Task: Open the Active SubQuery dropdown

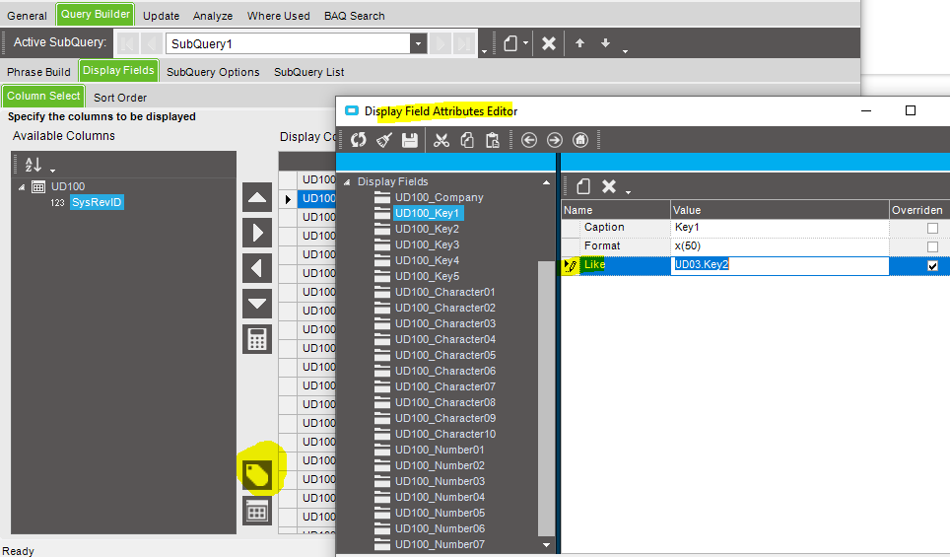Action: click(x=418, y=43)
